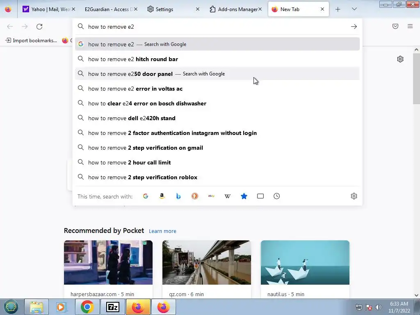The width and height of the screenshot is (420, 315).
Task: Open media player from the taskbar
Action: tap(62, 307)
